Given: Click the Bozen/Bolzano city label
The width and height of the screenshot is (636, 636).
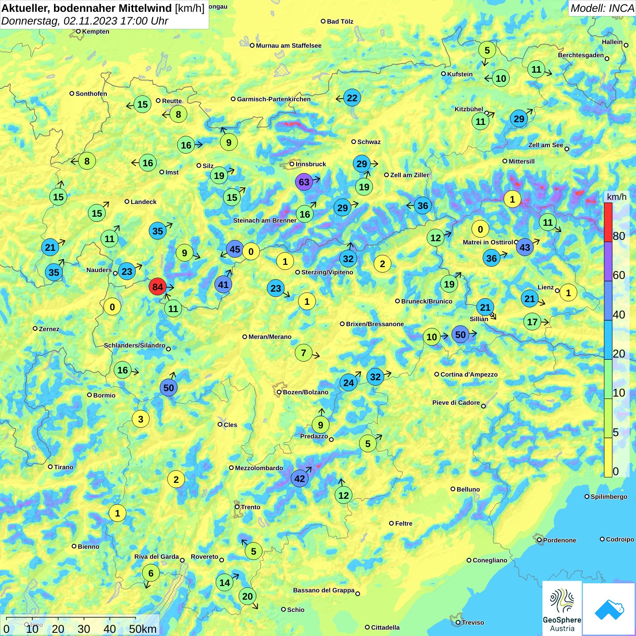Looking at the screenshot, I should pos(305,392).
